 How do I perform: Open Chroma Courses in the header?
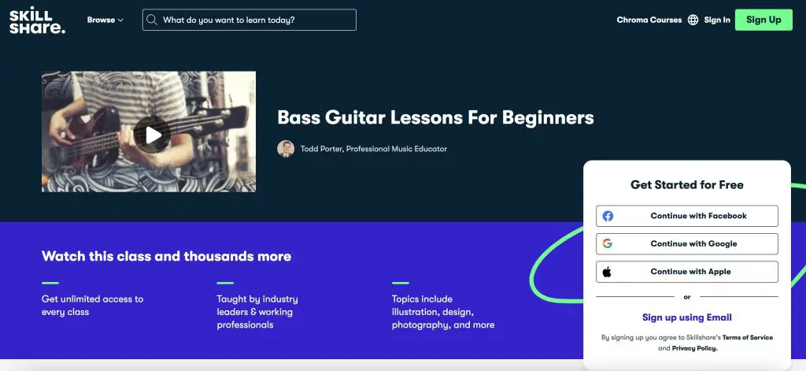pyautogui.click(x=649, y=20)
